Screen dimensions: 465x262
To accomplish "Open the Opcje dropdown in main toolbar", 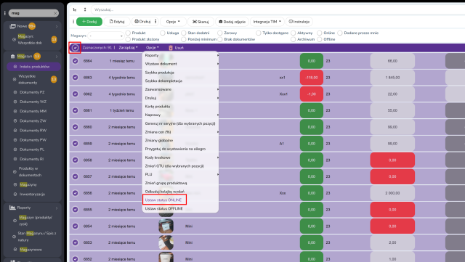I will (x=173, y=22).
